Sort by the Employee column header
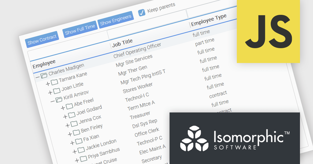This screenshot has width=313, height=164. (44, 64)
